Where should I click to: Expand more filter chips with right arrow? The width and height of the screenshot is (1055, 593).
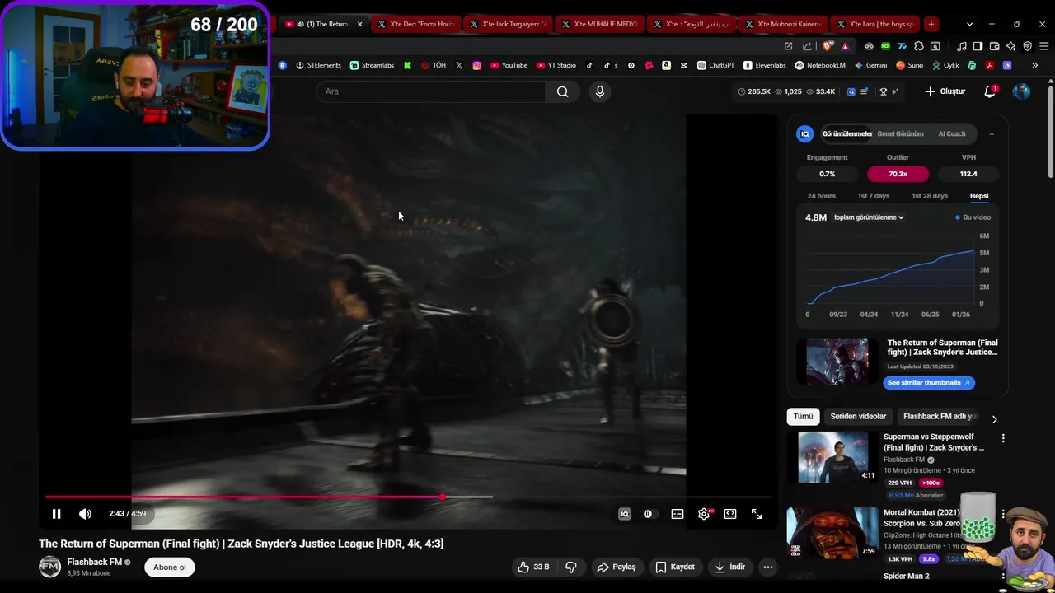pos(994,418)
